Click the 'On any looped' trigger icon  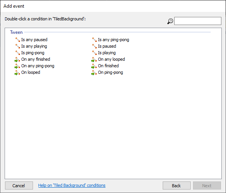[x=94, y=59]
